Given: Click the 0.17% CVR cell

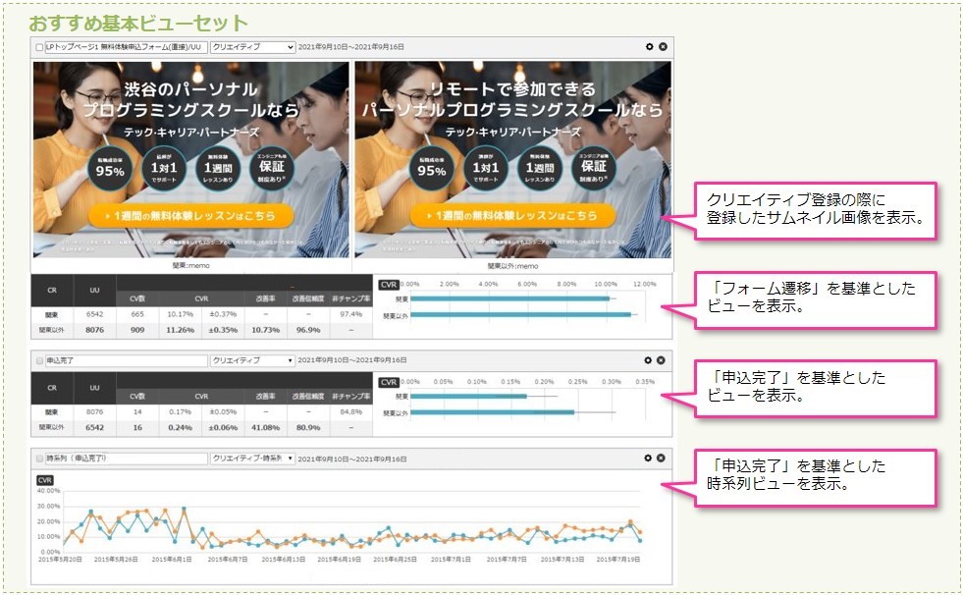Looking at the screenshot, I should (180, 412).
